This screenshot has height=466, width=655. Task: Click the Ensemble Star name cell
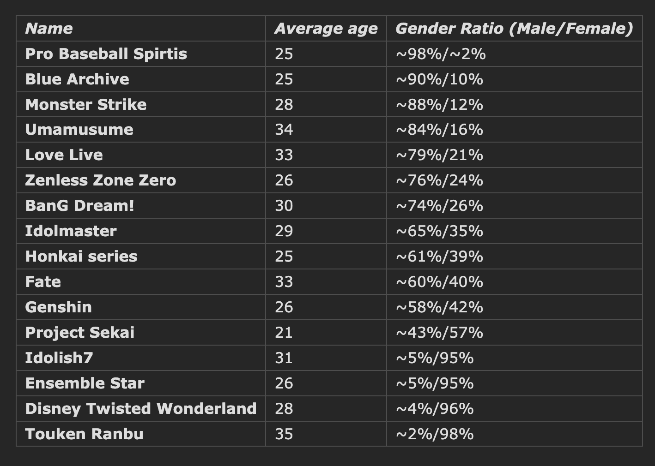pos(85,383)
